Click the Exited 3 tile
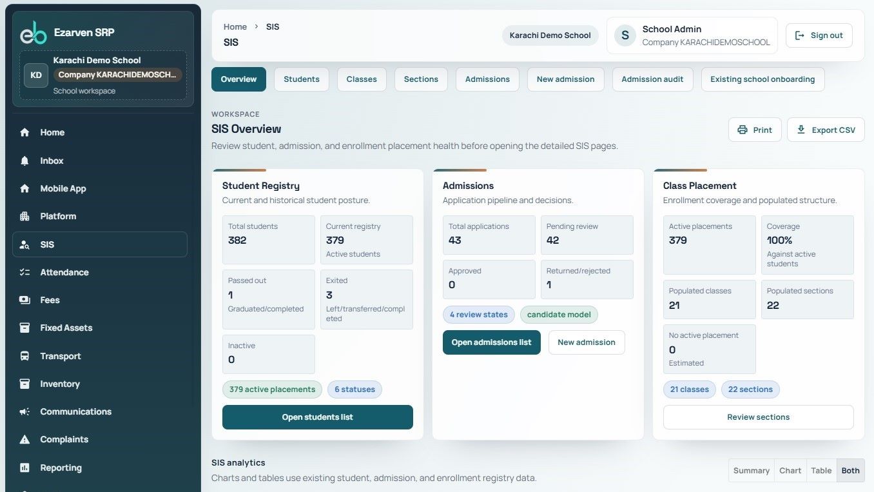The width and height of the screenshot is (874, 492). tap(367, 299)
